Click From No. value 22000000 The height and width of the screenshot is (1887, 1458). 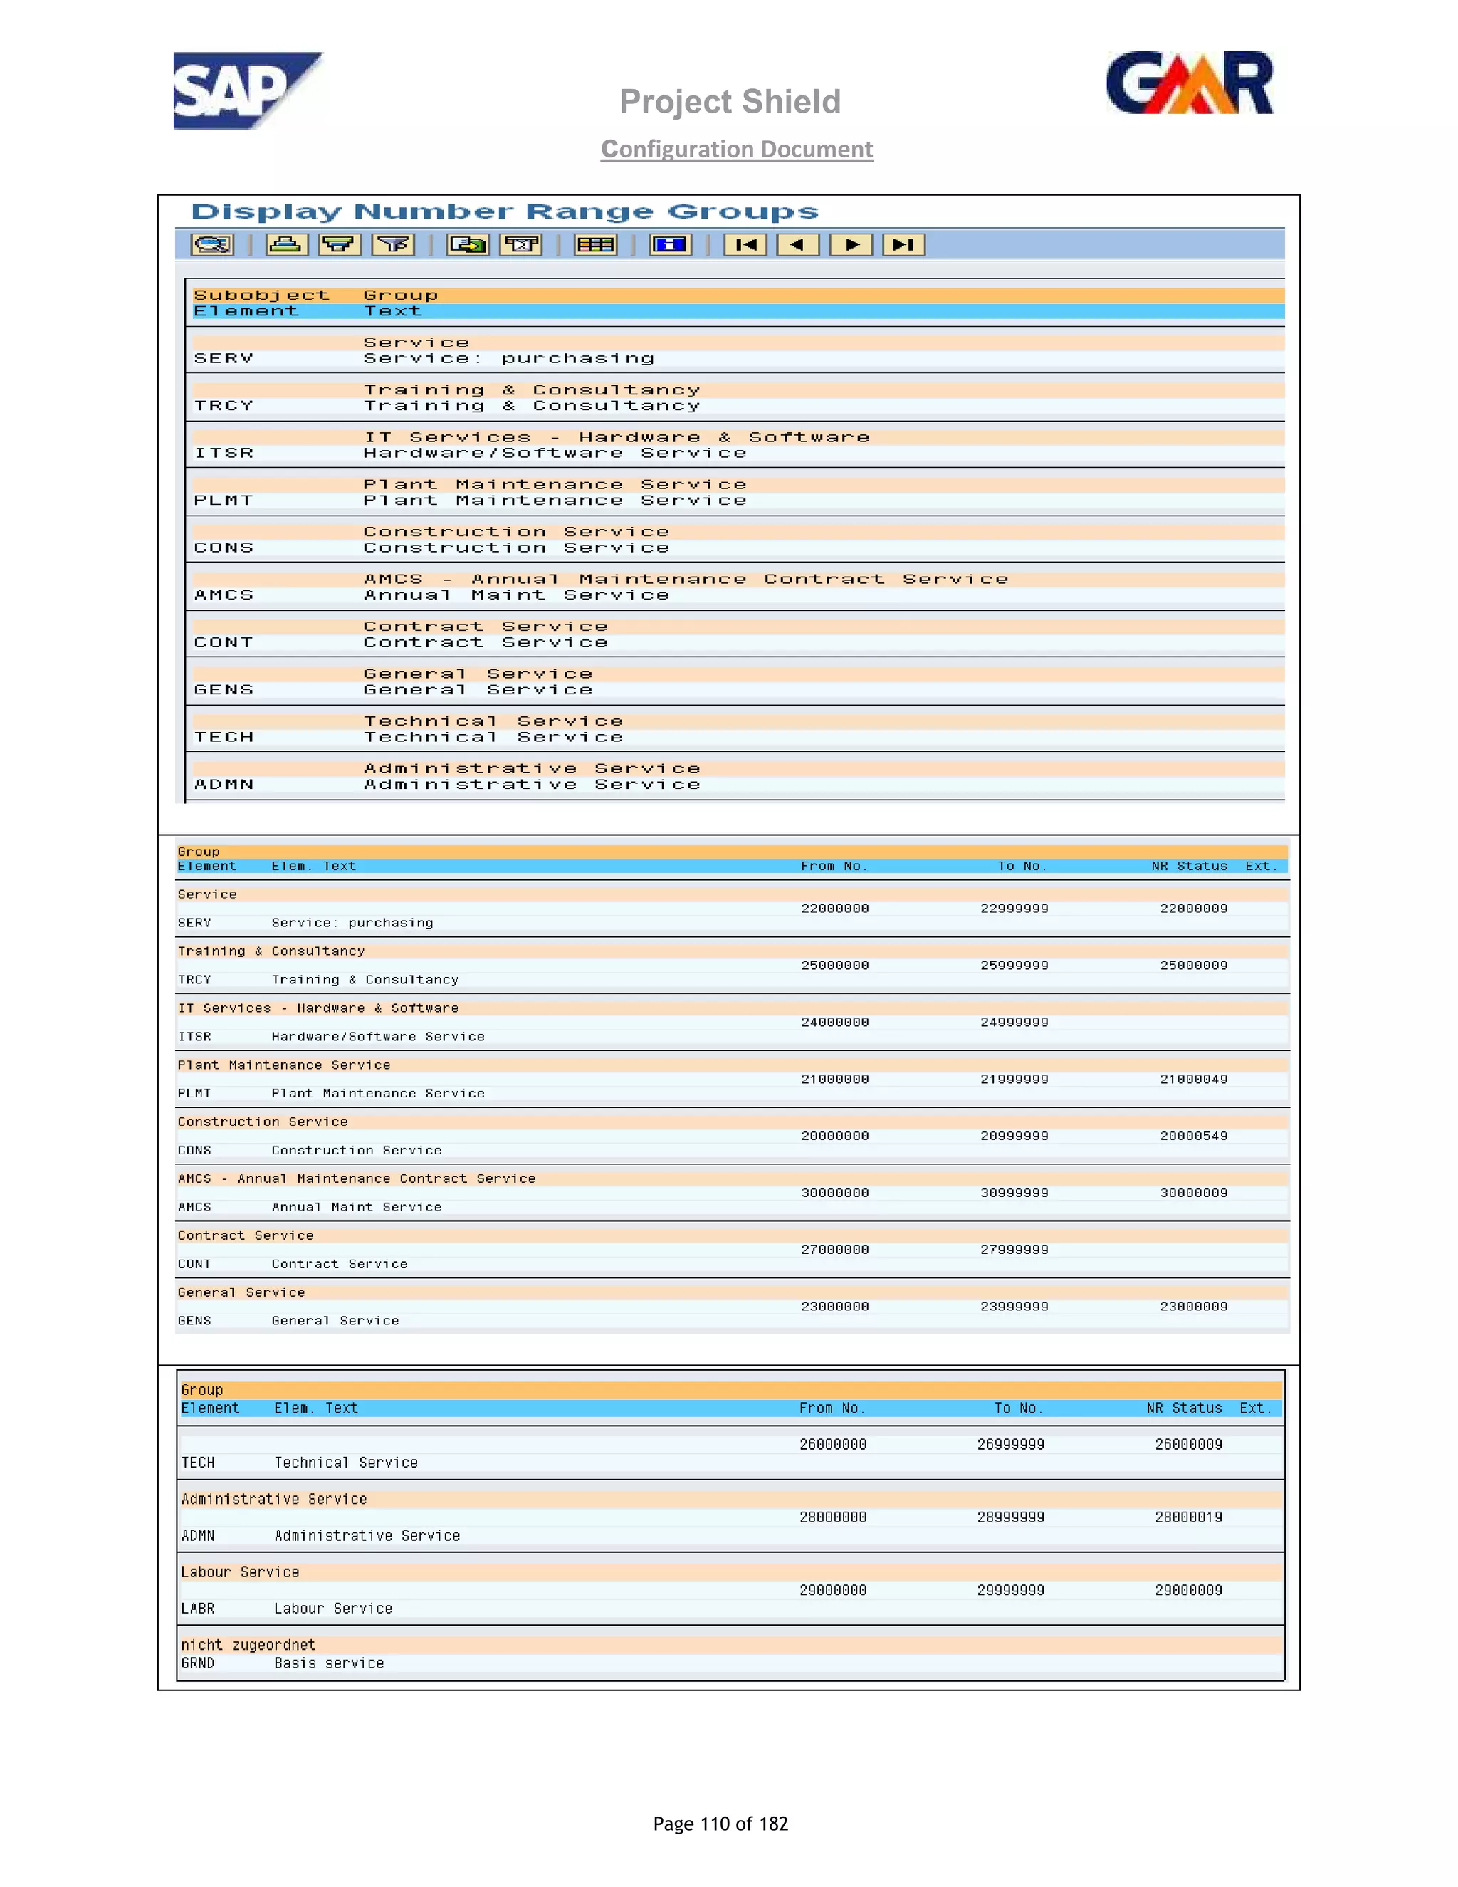[834, 909]
